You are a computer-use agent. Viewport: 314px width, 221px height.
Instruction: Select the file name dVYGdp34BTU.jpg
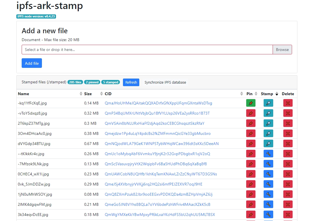34,144
